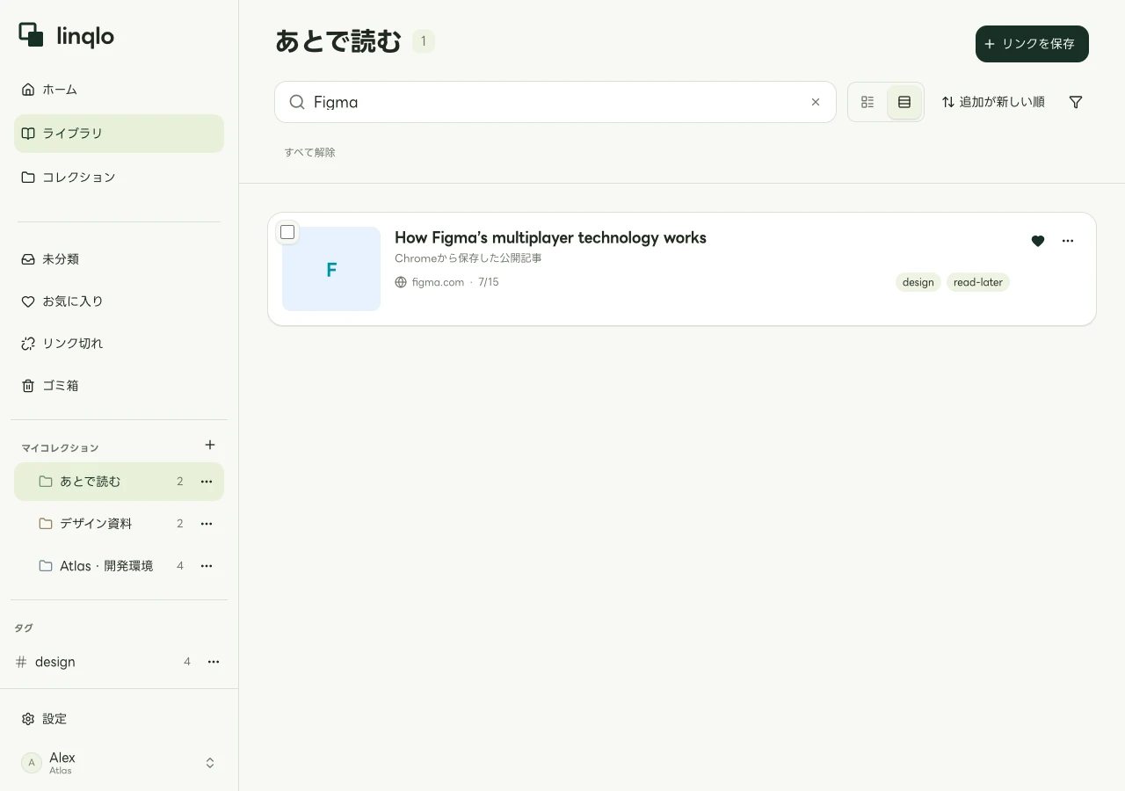Click リンクを保存 button
This screenshot has width=1125, height=791.
[x=1032, y=44]
